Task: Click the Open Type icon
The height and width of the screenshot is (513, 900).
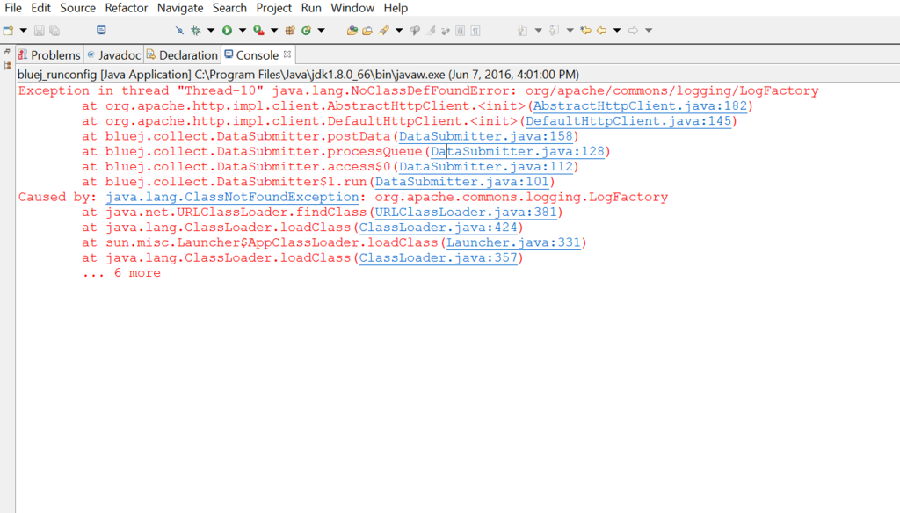Action: tap(352, 31)
